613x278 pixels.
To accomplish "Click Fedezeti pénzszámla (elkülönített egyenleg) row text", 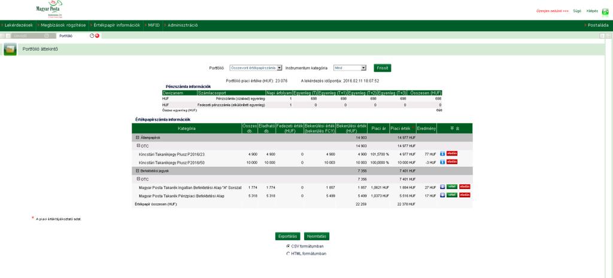I will coord(232,105).
